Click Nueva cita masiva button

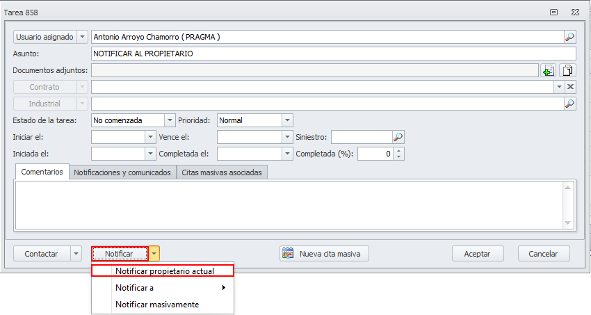tap(324, 254)
